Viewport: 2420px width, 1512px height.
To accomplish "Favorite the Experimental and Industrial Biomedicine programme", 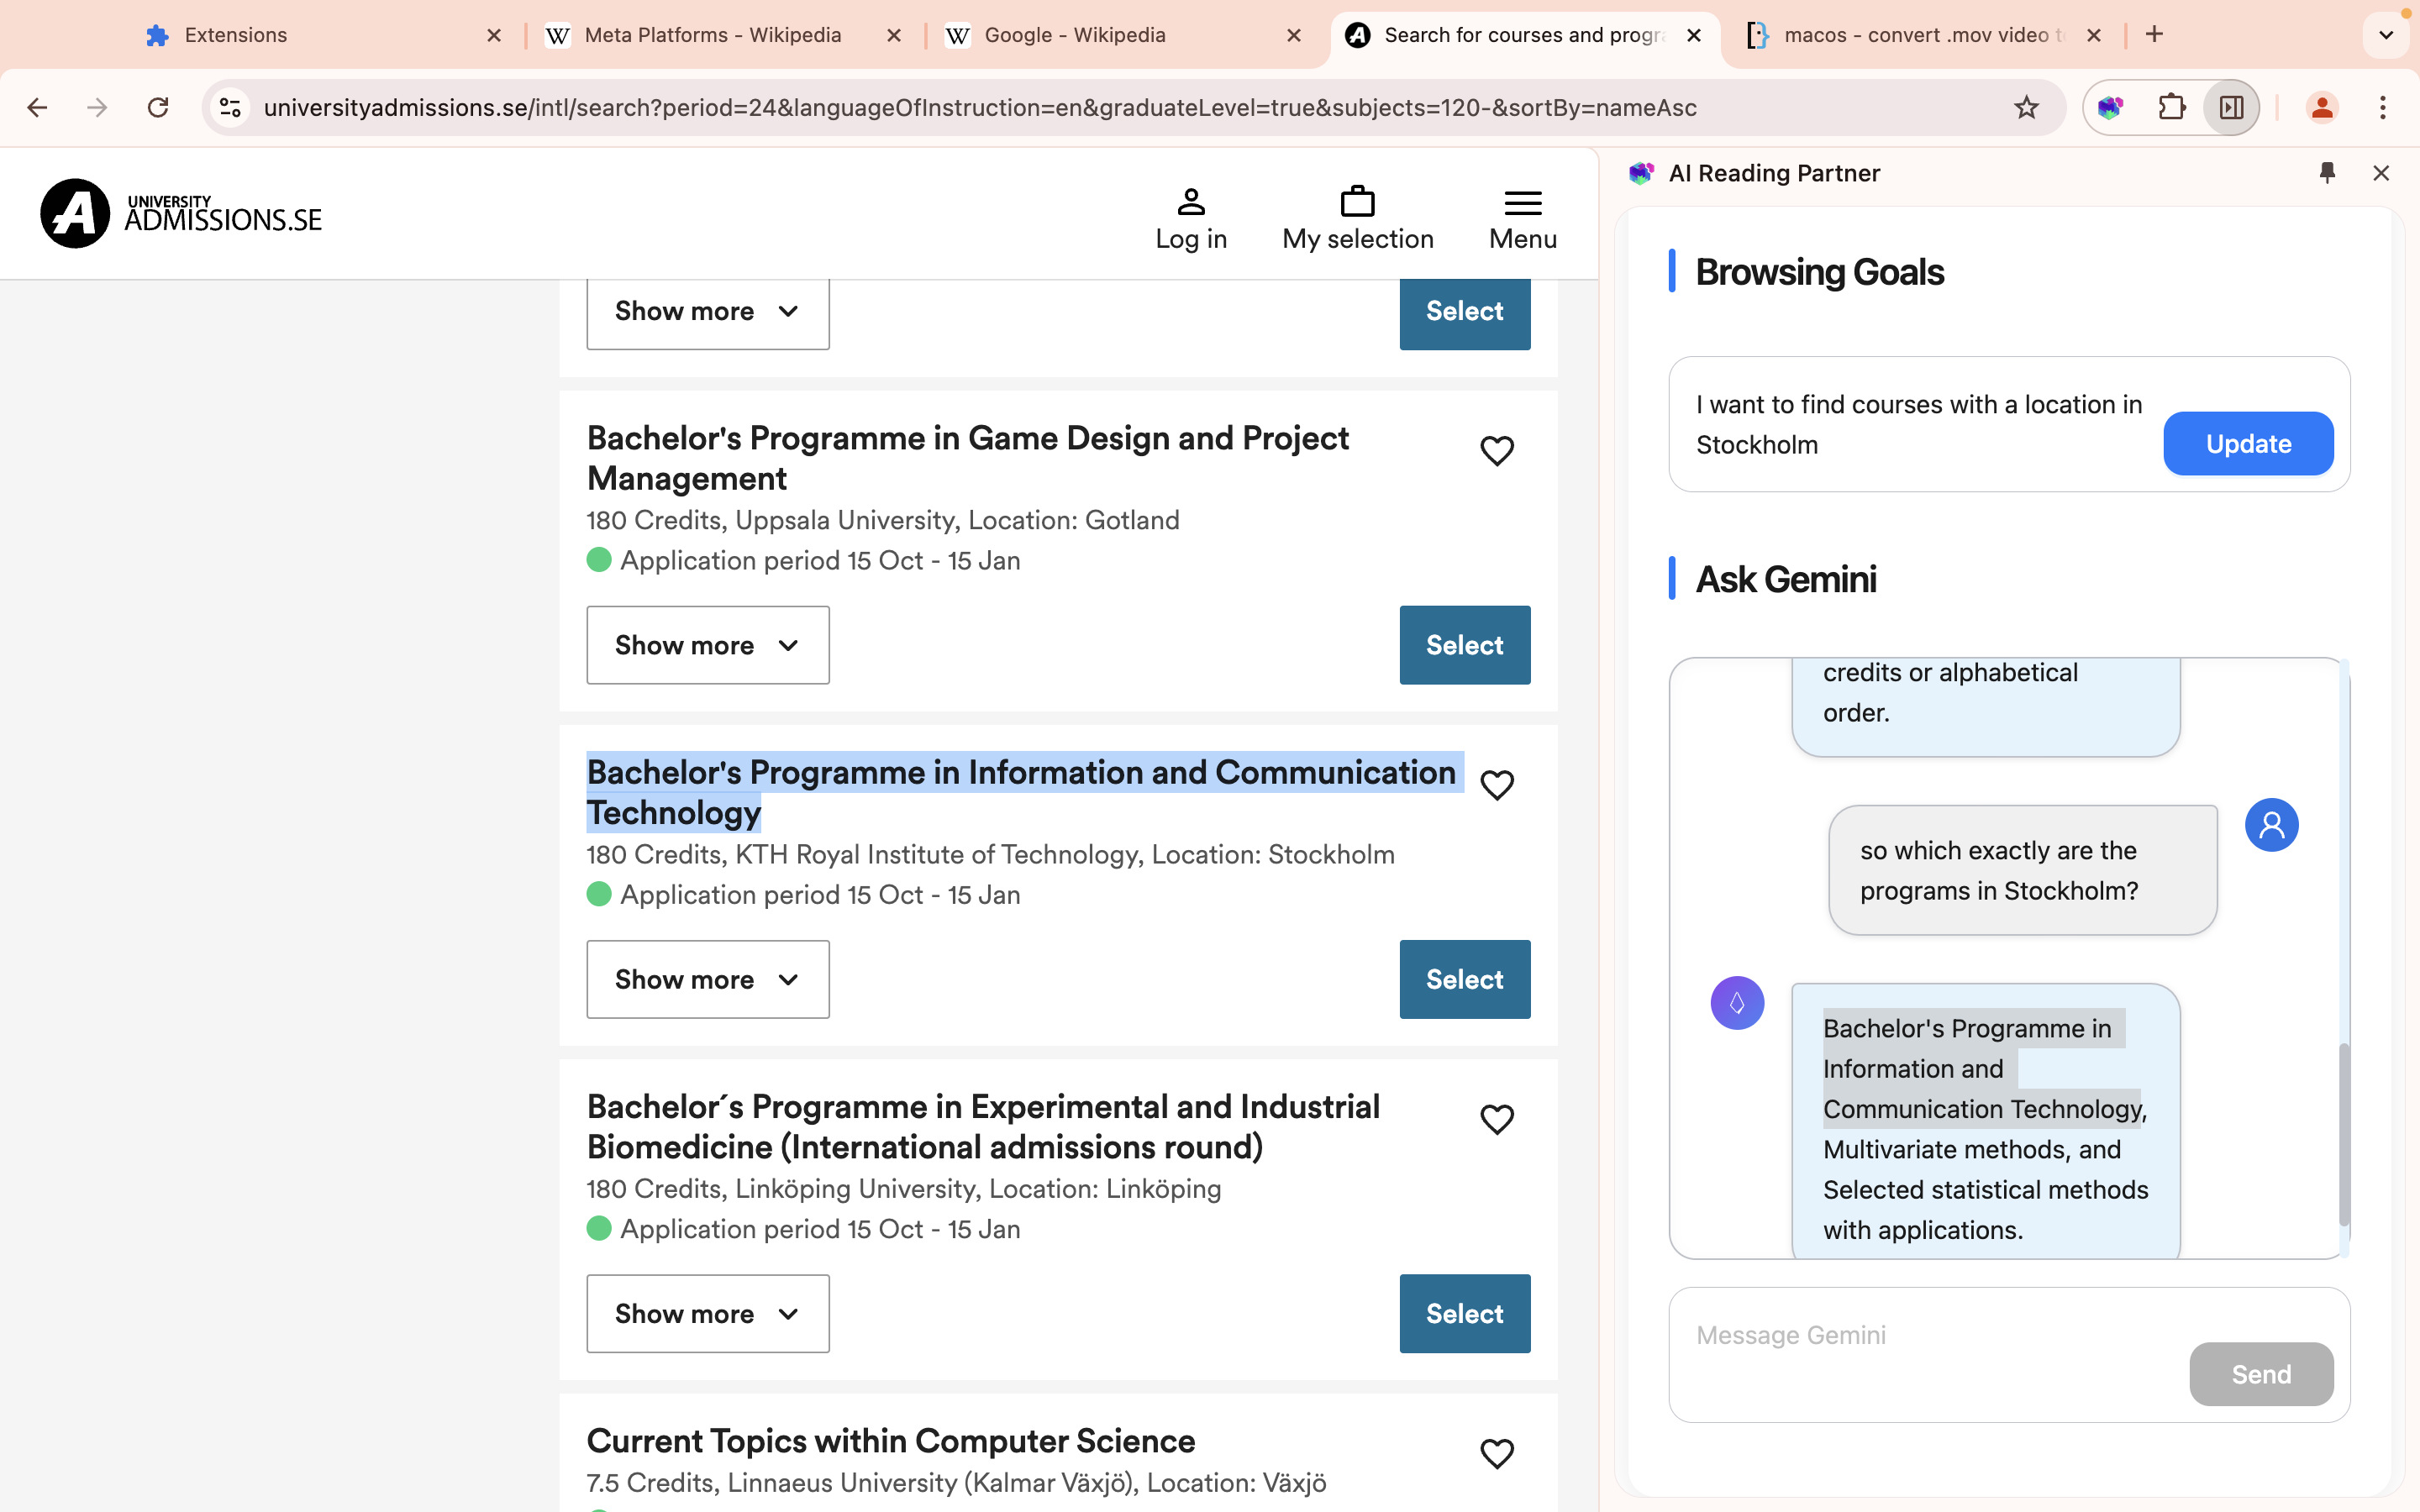I will tap(1496, 1119).
